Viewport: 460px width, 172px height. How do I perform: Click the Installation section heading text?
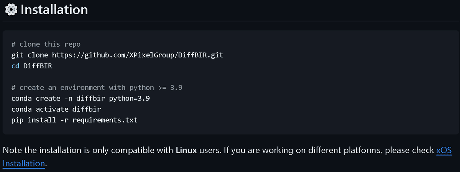click(x=54, y=10)
